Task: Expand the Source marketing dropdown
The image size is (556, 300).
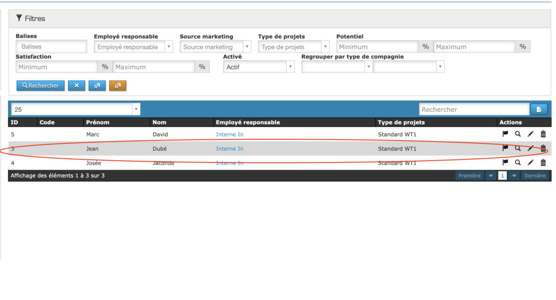Action: tap(216, 47)
